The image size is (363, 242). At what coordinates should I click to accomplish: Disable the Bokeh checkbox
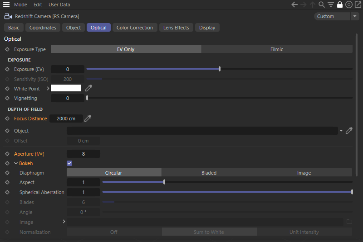(x=69, y=163)
